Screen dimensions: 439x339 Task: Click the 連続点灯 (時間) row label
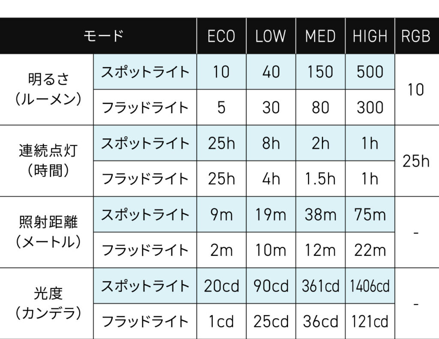click(x=48, y=161)
